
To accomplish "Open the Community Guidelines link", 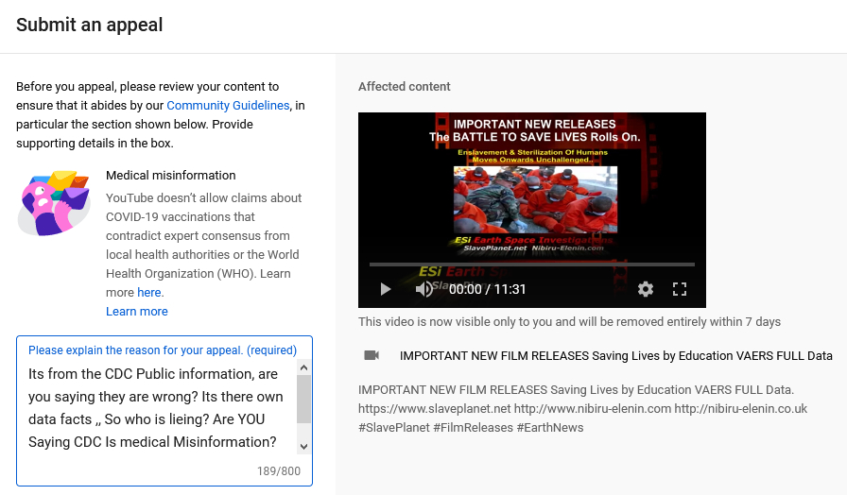I will pyautogui.click(x=228, y=105).
